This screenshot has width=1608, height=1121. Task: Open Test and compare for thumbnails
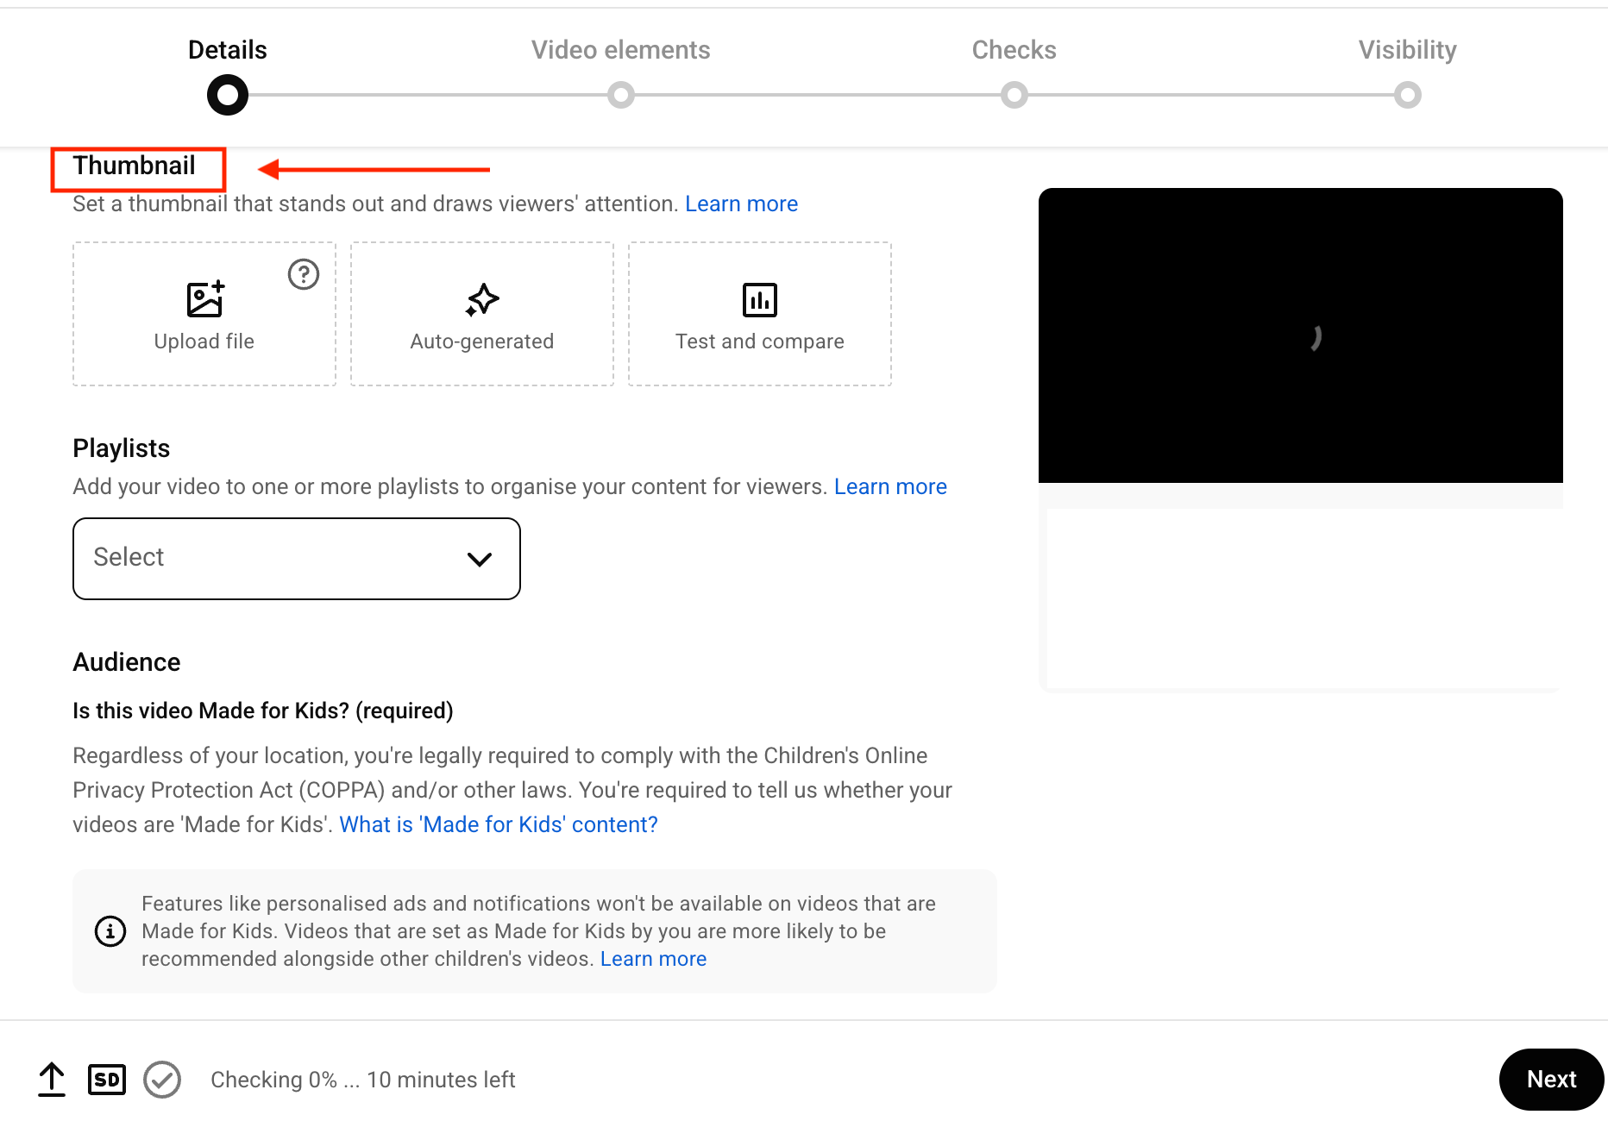click(x=759, y=313)
